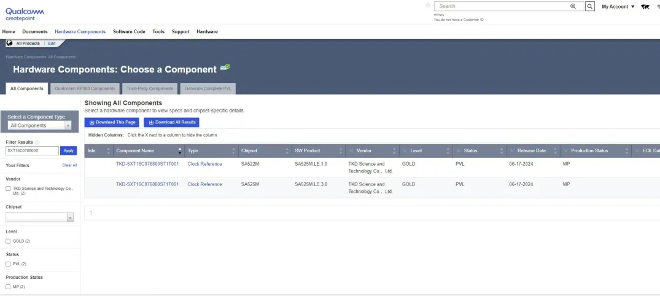Check the TKD Science and Technology vendor filter

[x=8, y=189]
